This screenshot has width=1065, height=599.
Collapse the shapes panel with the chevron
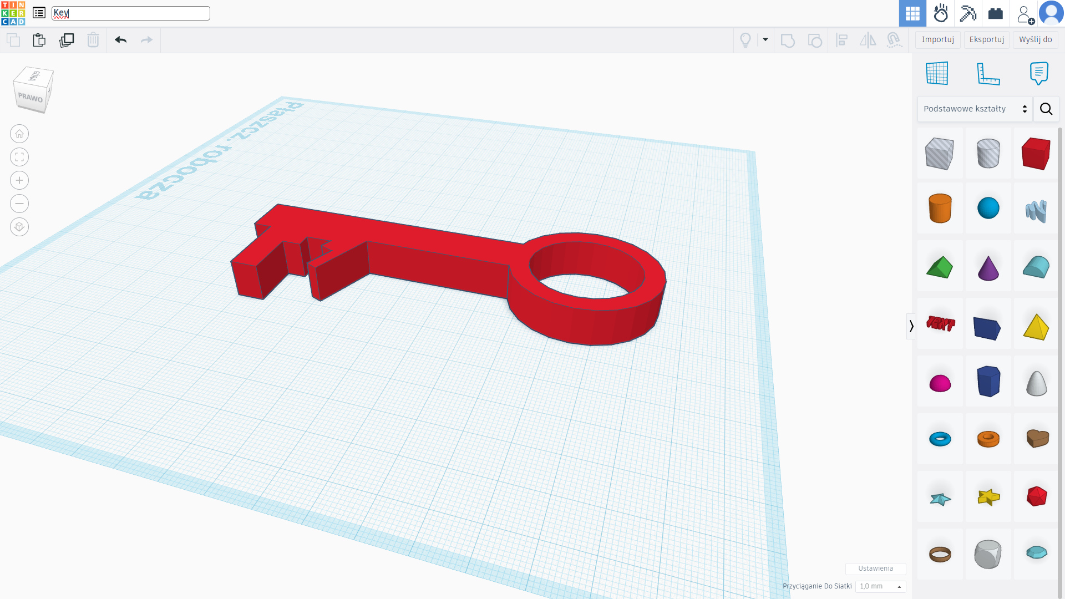pos(911,326)
